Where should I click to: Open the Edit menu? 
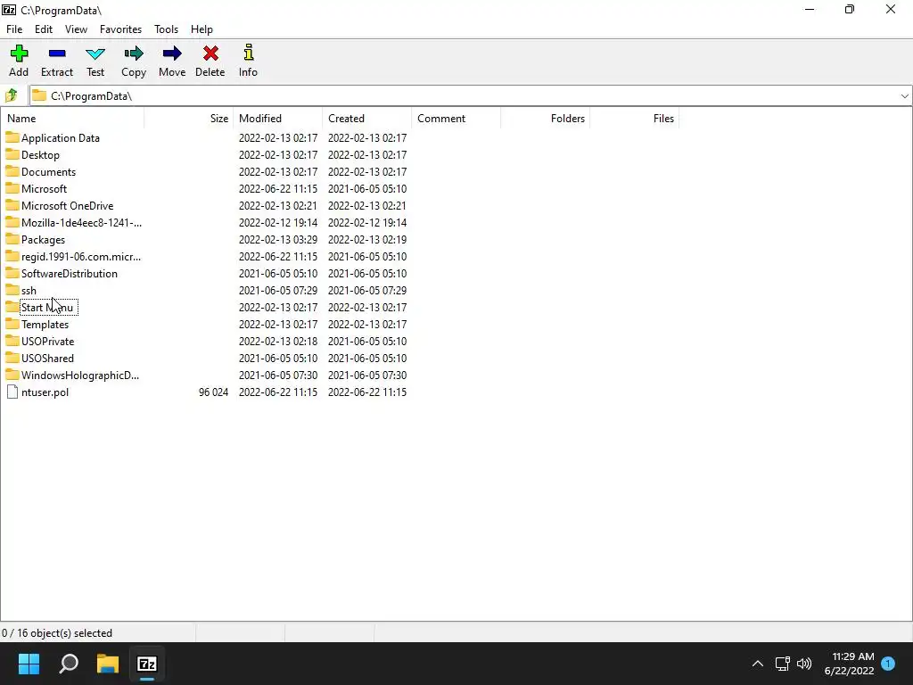(x=44, y=29)
